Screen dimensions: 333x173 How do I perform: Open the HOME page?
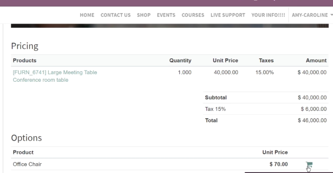coord(87,15)
